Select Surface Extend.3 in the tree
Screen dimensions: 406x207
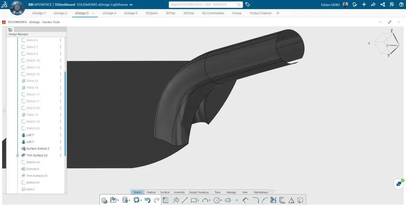37,149
